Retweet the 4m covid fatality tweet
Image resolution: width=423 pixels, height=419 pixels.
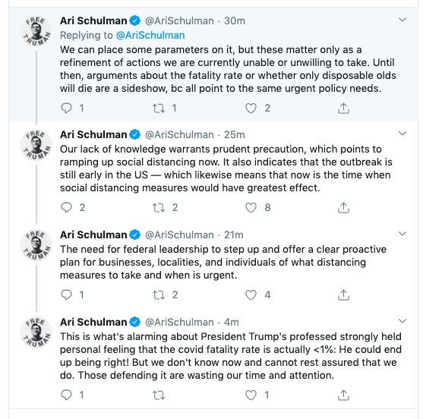[x=159, y=395]
